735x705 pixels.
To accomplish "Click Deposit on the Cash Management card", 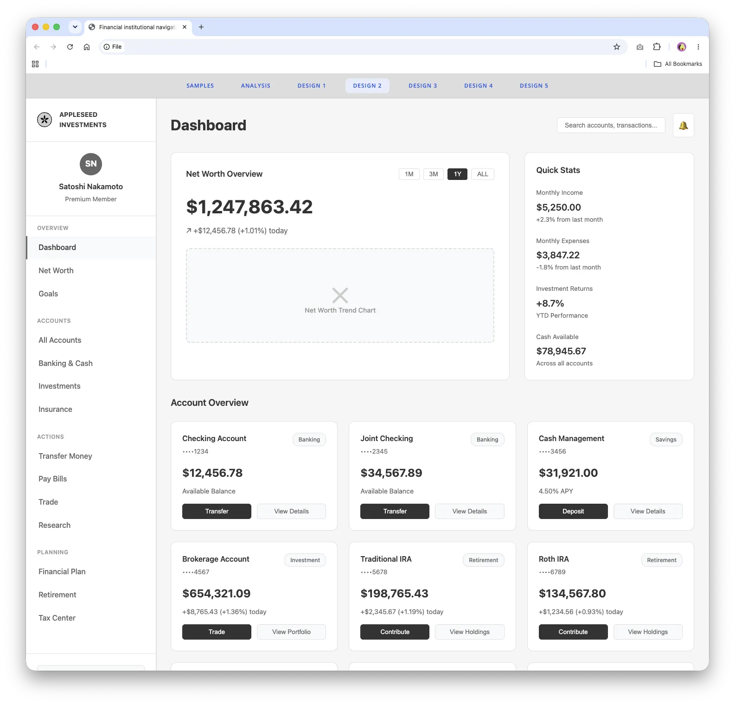I will 573,511.
